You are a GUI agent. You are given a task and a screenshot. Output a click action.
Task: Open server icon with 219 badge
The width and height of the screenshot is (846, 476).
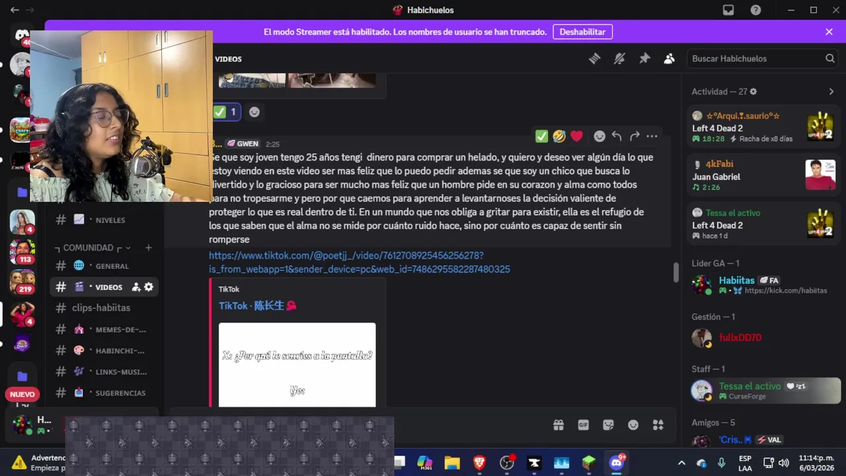pyautogui.click(x=22, y=282)
